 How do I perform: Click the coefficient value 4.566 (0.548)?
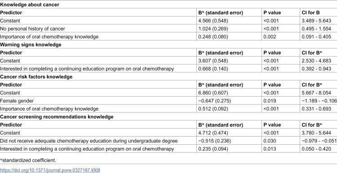(x=213, y=21)
